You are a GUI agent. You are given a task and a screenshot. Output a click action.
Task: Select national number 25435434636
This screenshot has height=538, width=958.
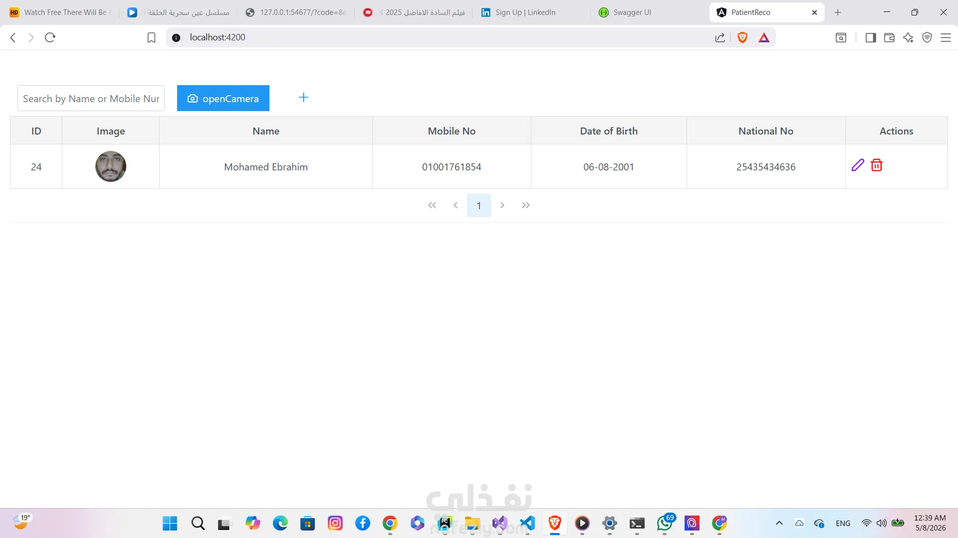tap(766, 167)
